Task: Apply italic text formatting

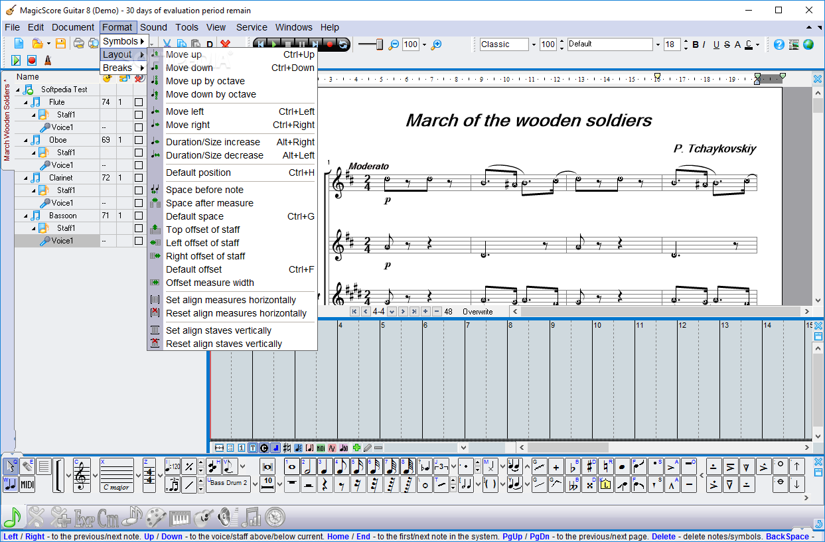Action: [704, 44]
